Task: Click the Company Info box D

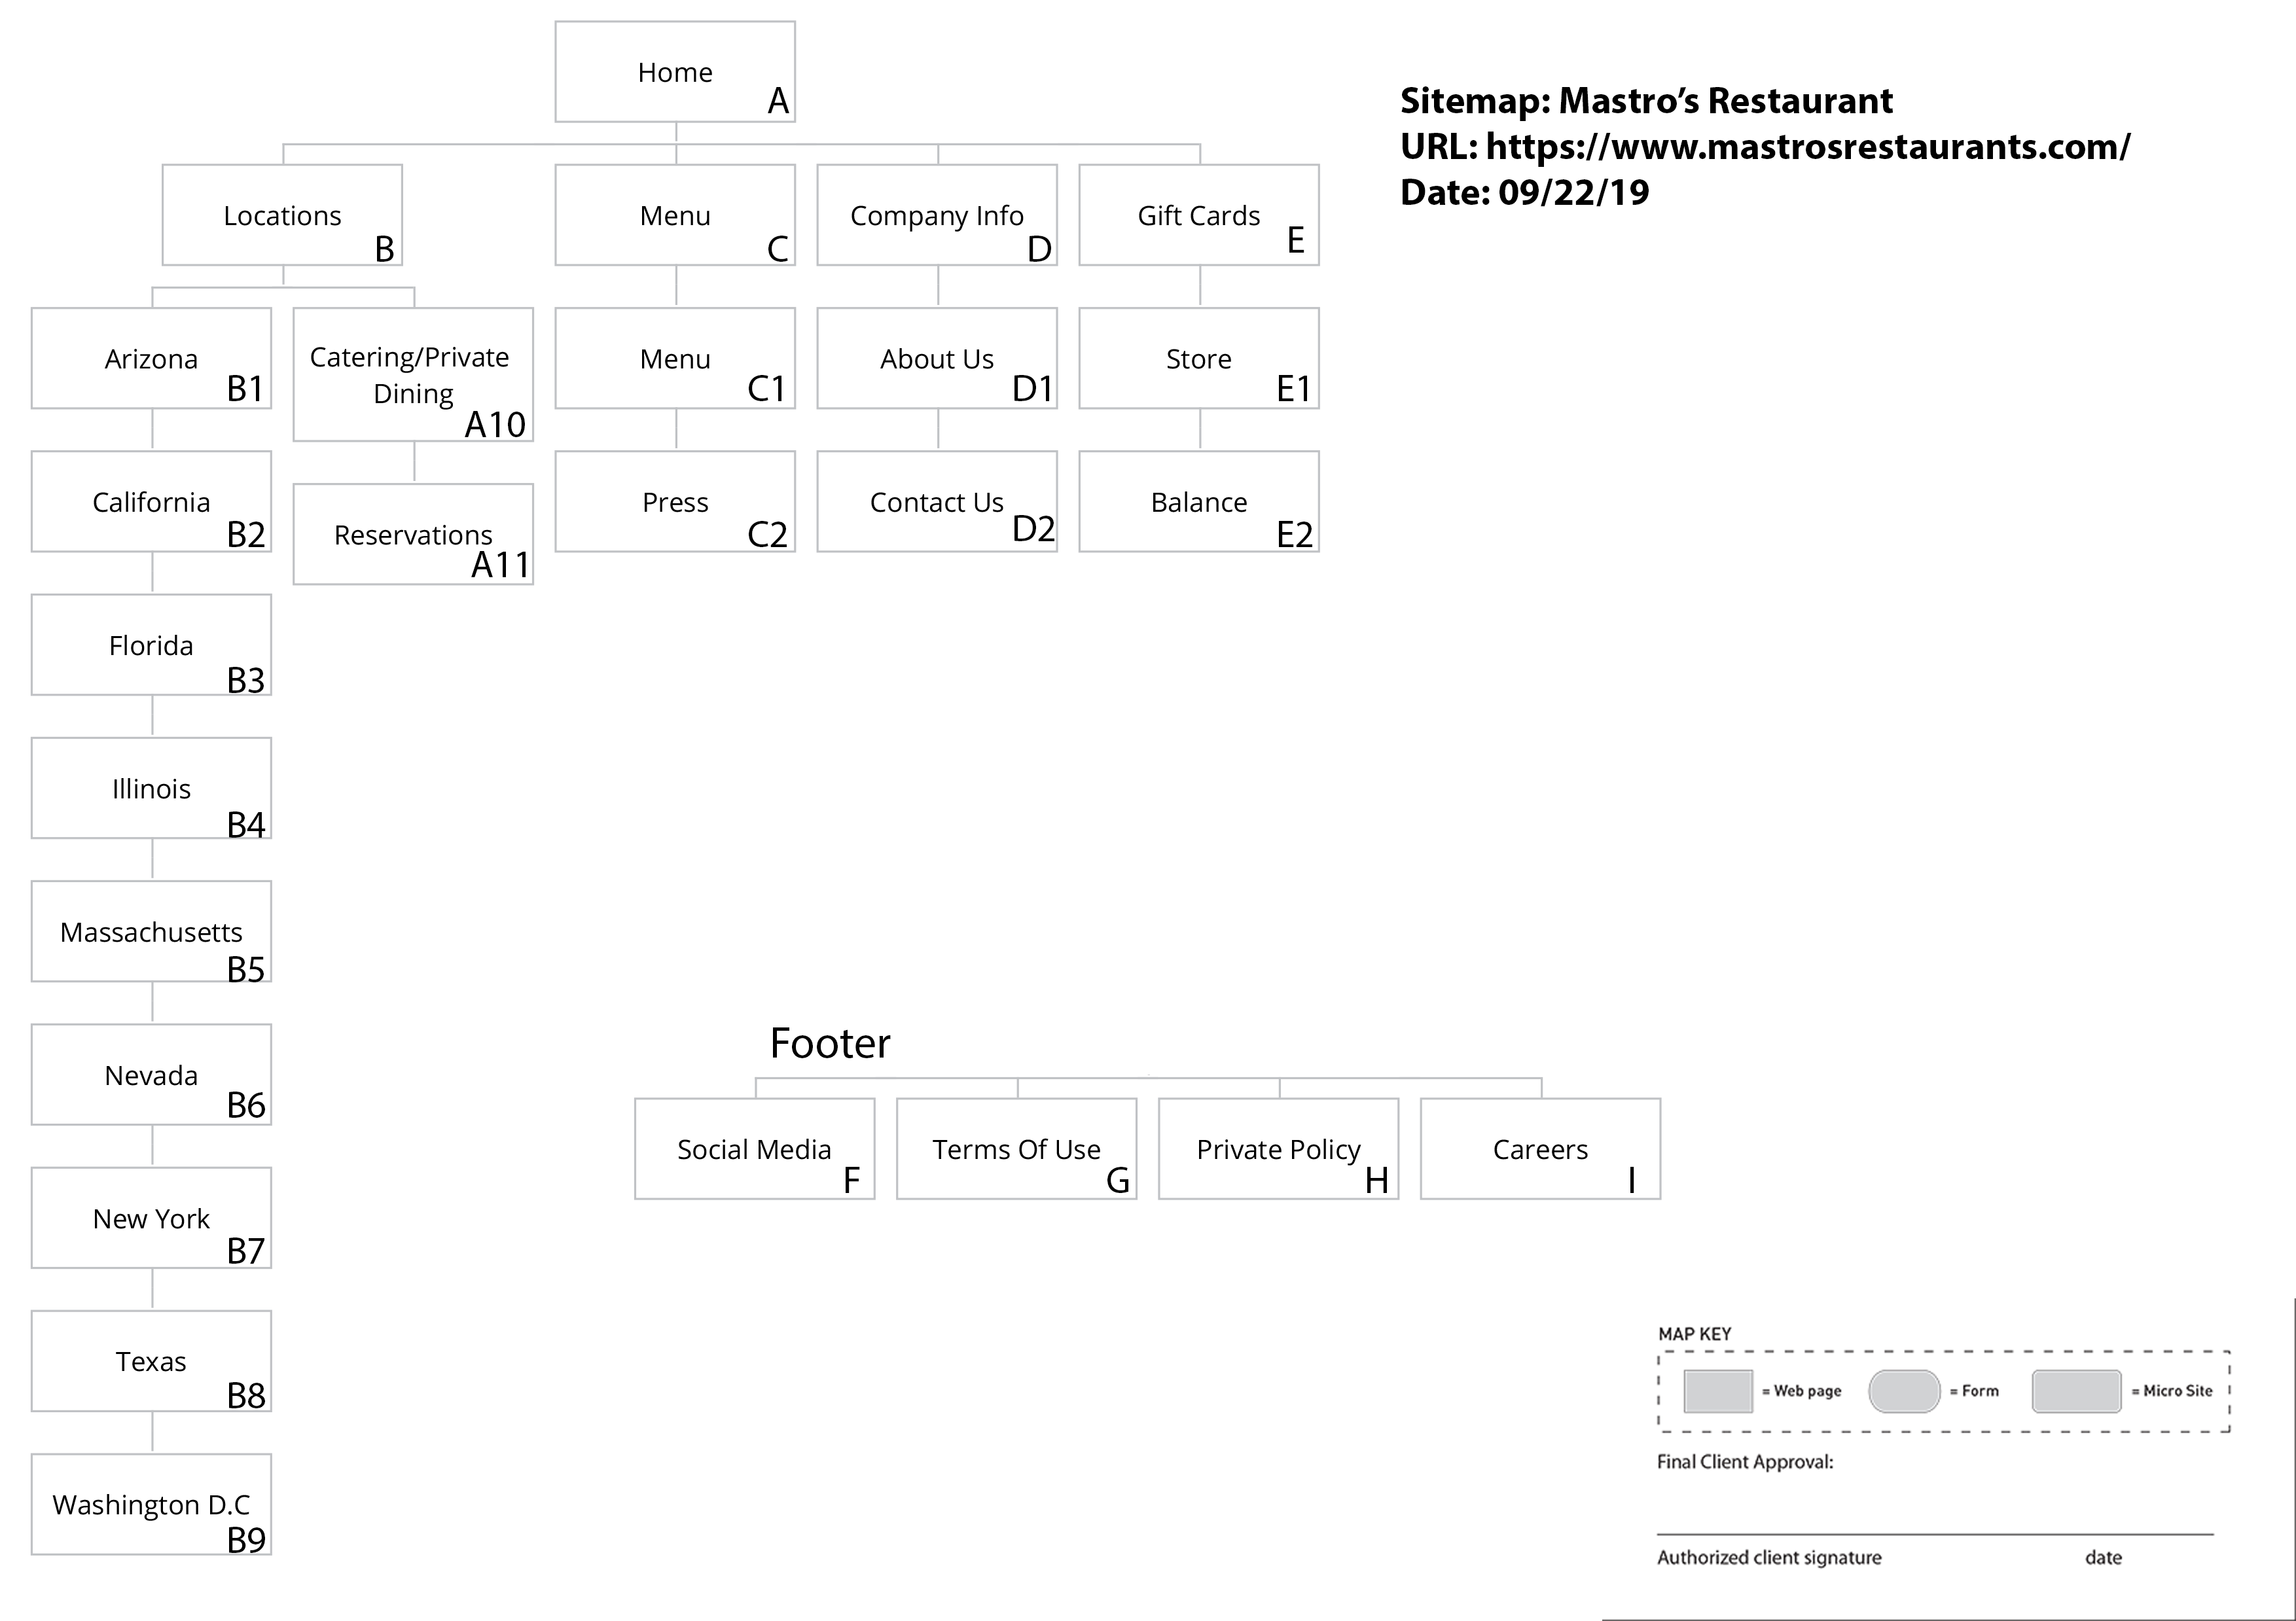Action: [937, 215]
